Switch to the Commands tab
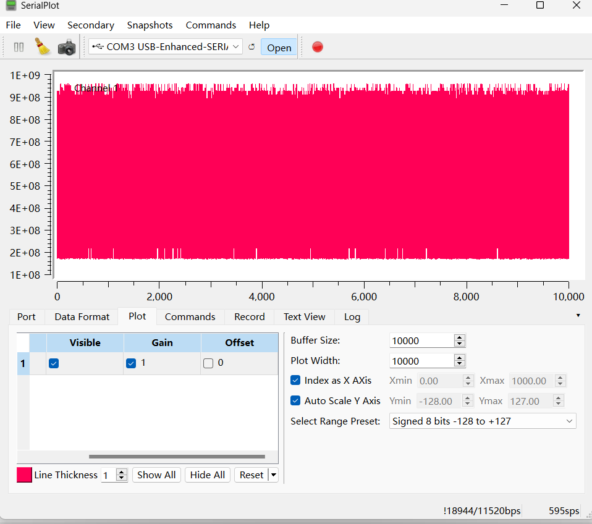This screenshot has width=592, height=524. click(x=190, y=317)
